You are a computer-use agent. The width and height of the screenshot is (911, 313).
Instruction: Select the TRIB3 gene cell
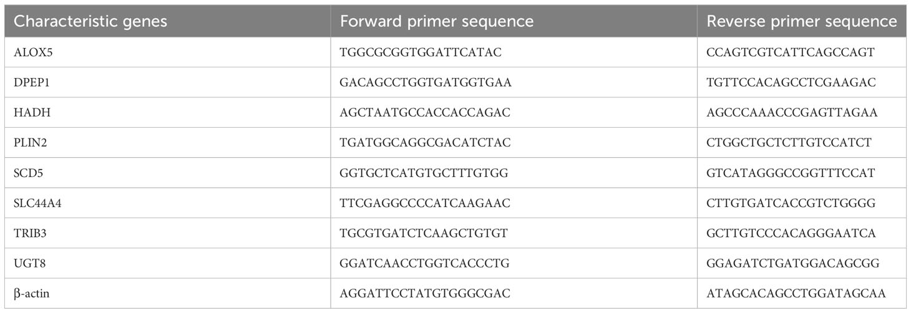[30, 233]
